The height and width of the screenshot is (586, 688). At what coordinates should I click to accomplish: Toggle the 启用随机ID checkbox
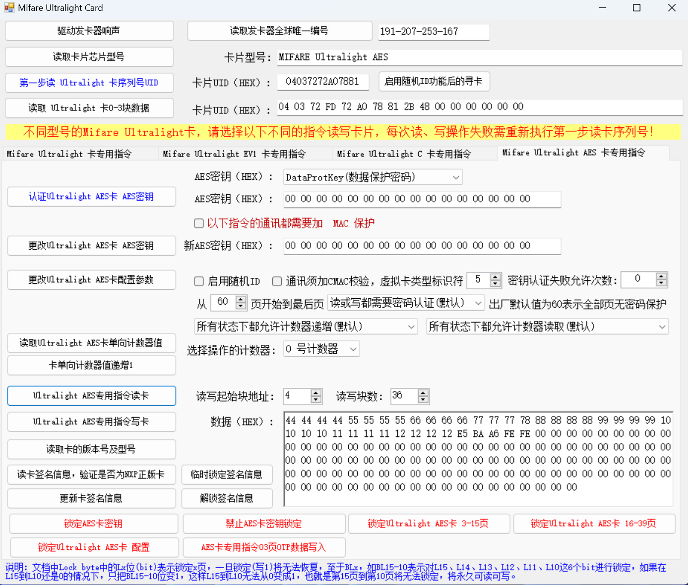coord(199,281)
